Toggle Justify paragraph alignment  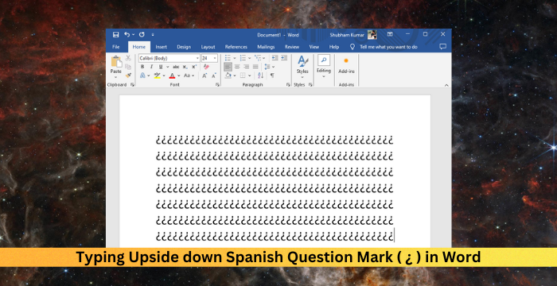coord(255,67)
